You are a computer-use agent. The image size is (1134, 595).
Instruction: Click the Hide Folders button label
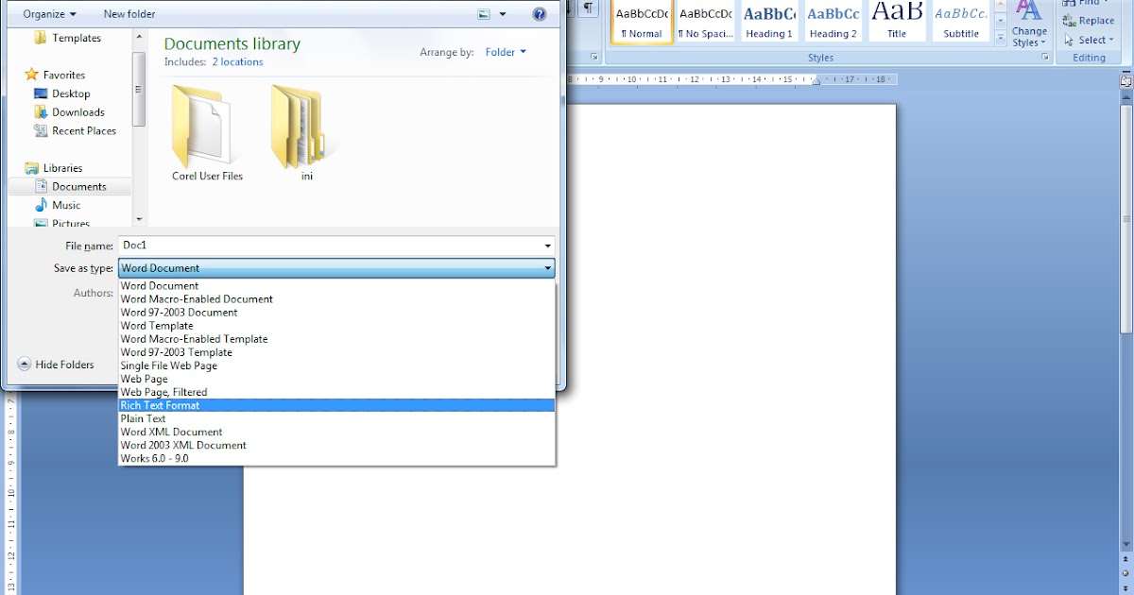coord(64,365)
